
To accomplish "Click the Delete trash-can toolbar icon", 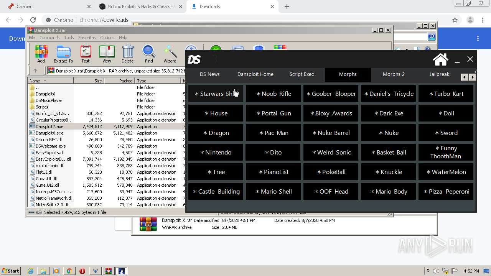I will [x=128, y=54].
